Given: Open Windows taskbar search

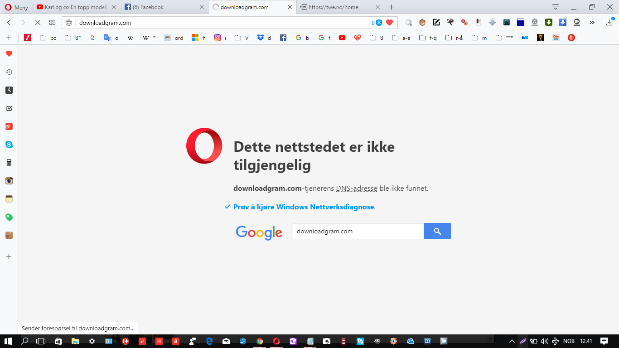Looking at the screenshot, I should [25, 341].
